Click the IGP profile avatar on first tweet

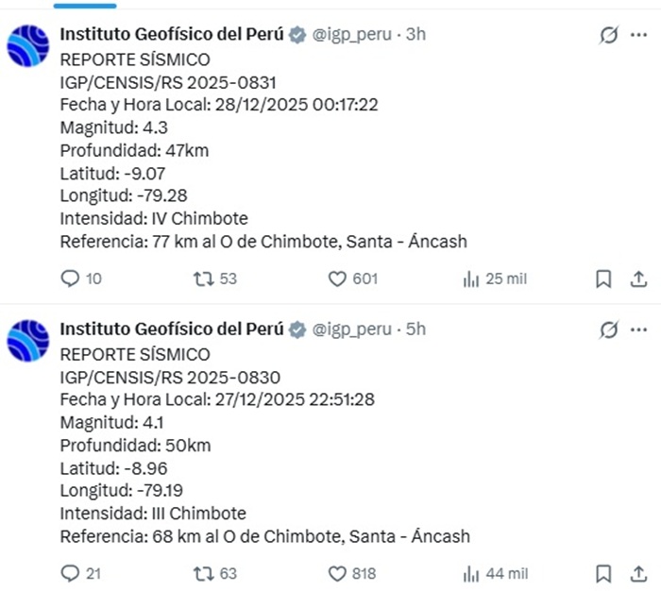click(x=28, y=45)
